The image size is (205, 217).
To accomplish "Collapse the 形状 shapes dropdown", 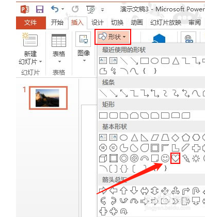I will point(113,37).
